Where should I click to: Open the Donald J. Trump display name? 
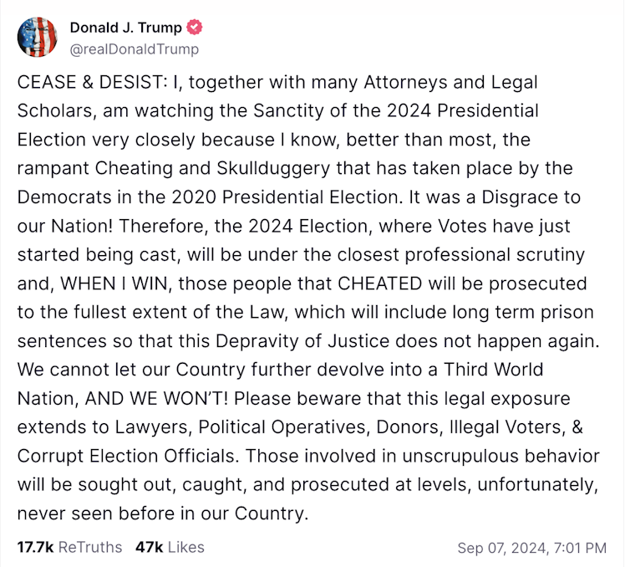[125, 28]
